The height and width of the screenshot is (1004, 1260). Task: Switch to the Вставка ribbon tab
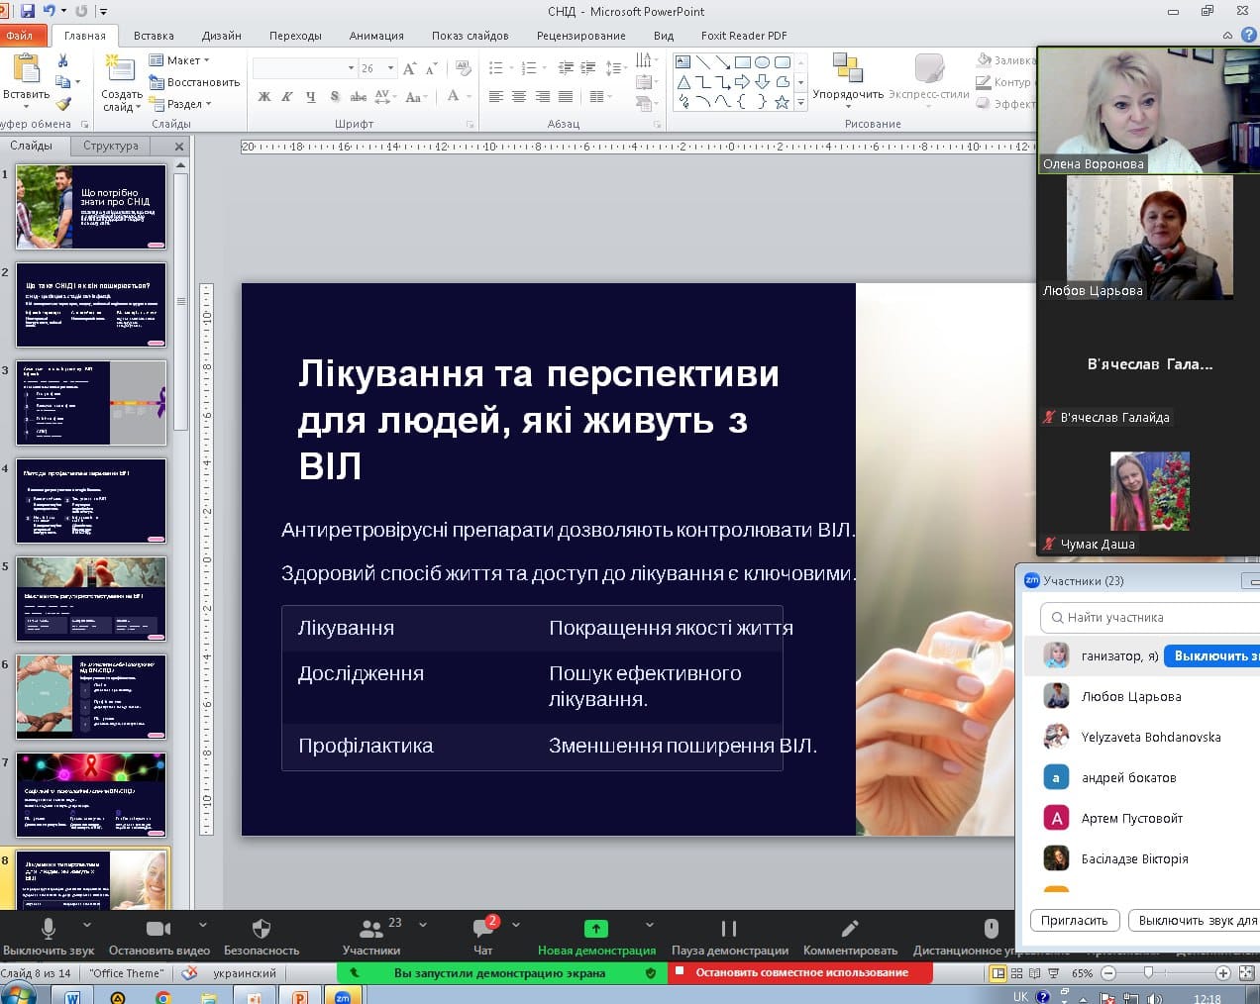(x=154, y=36)
